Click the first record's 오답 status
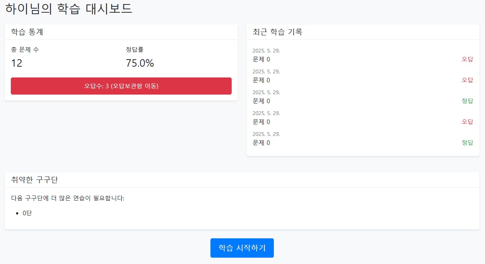This screenshot has width=485, height=264. [x=467, y=59]
